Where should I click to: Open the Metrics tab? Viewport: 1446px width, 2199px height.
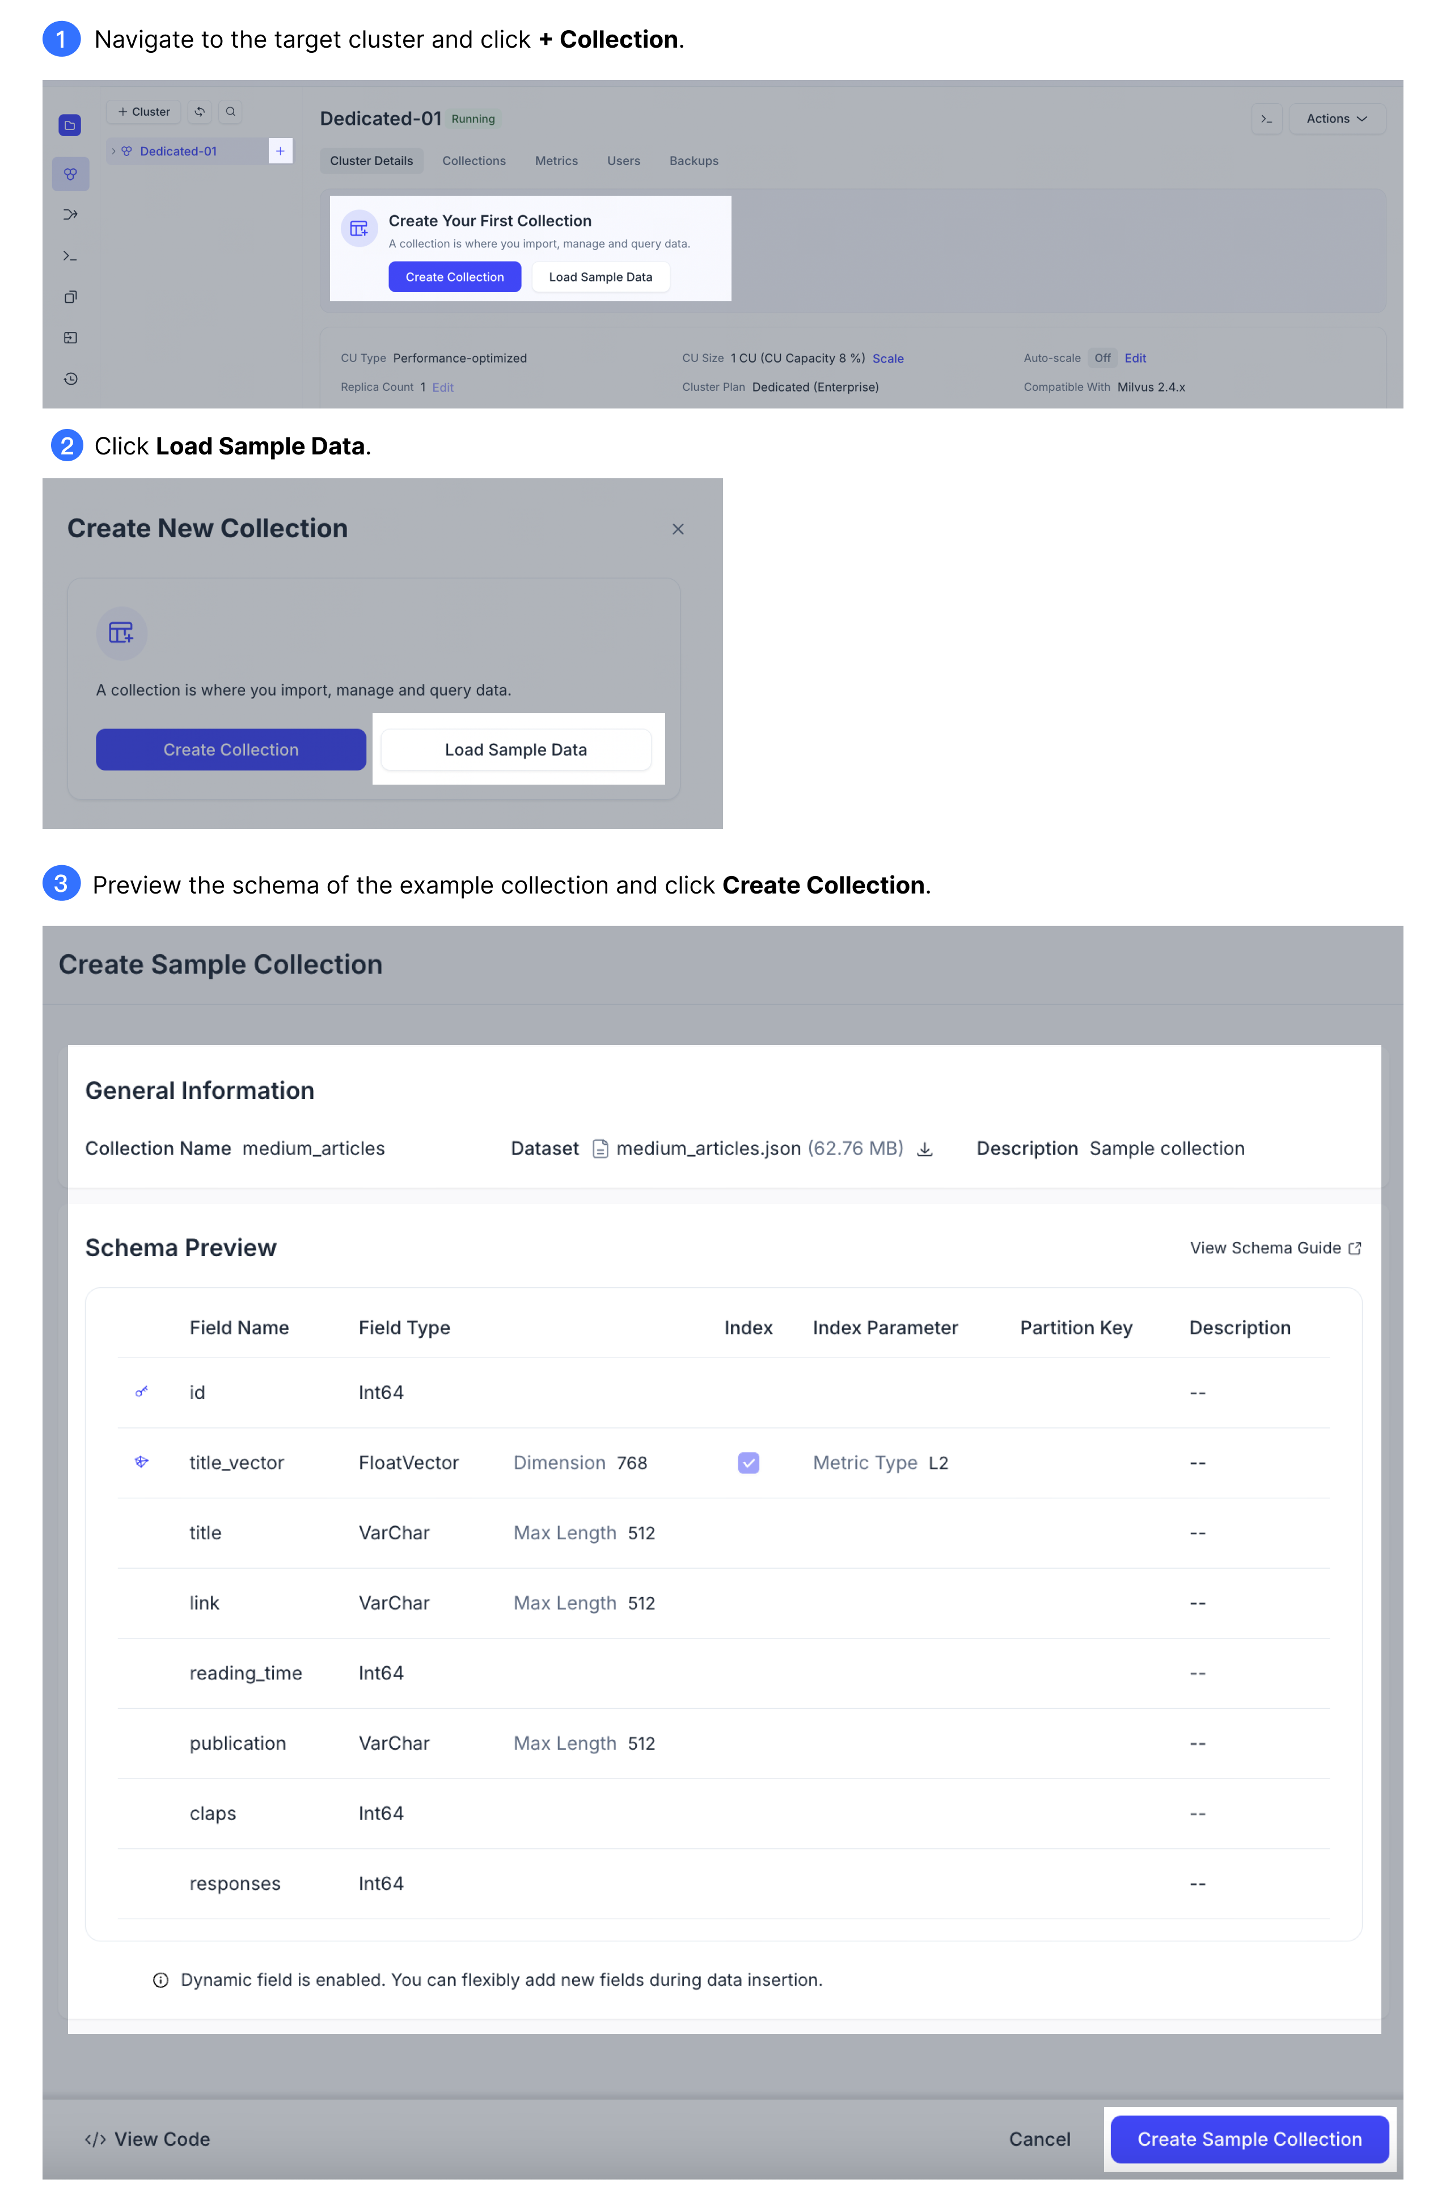[x=556, y=161]
